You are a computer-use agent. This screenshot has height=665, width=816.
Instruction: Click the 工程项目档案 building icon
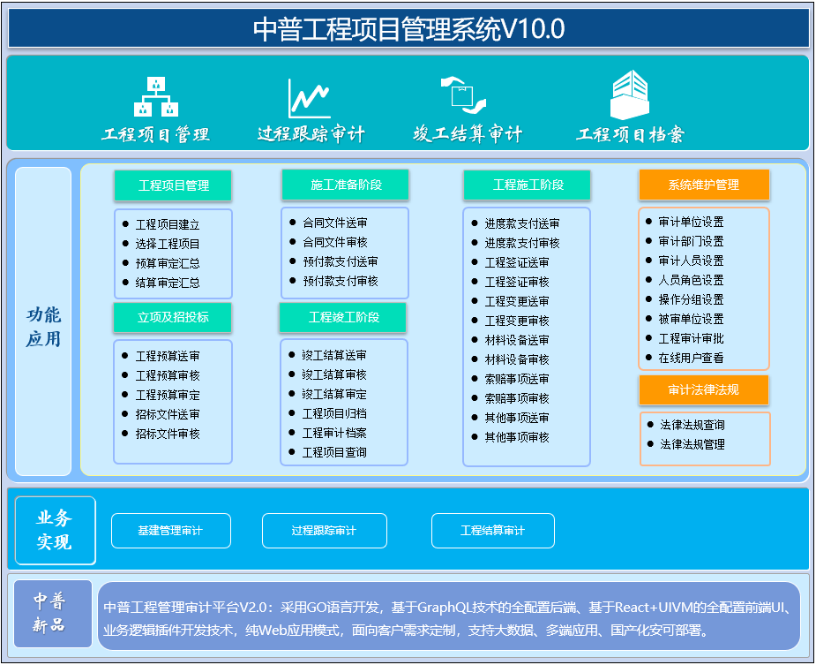[x=630, y=94]
